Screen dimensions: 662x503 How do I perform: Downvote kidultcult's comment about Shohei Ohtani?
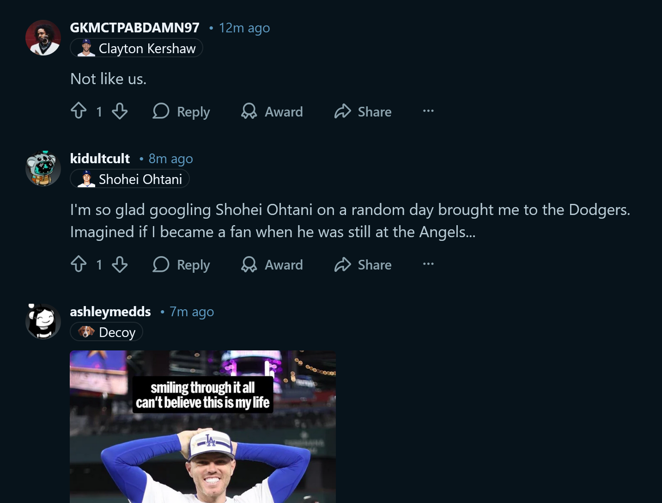[x=120, y=264]
